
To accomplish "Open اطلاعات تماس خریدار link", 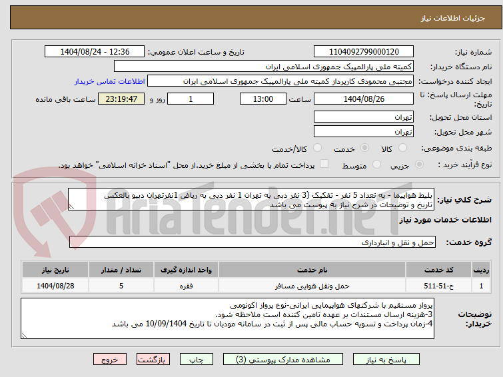I will click(x=110, y=81).
